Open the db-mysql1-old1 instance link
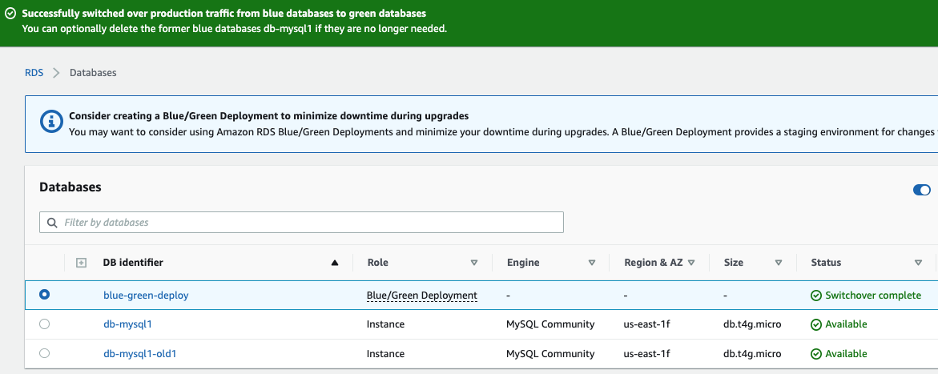The image size is (938, 374). tap(140, 353)
